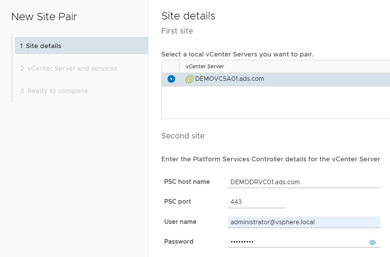Select the DEMOVCSA01.ads.com row text
Viewport: 390px width, 257px height.
click(230, 79)
